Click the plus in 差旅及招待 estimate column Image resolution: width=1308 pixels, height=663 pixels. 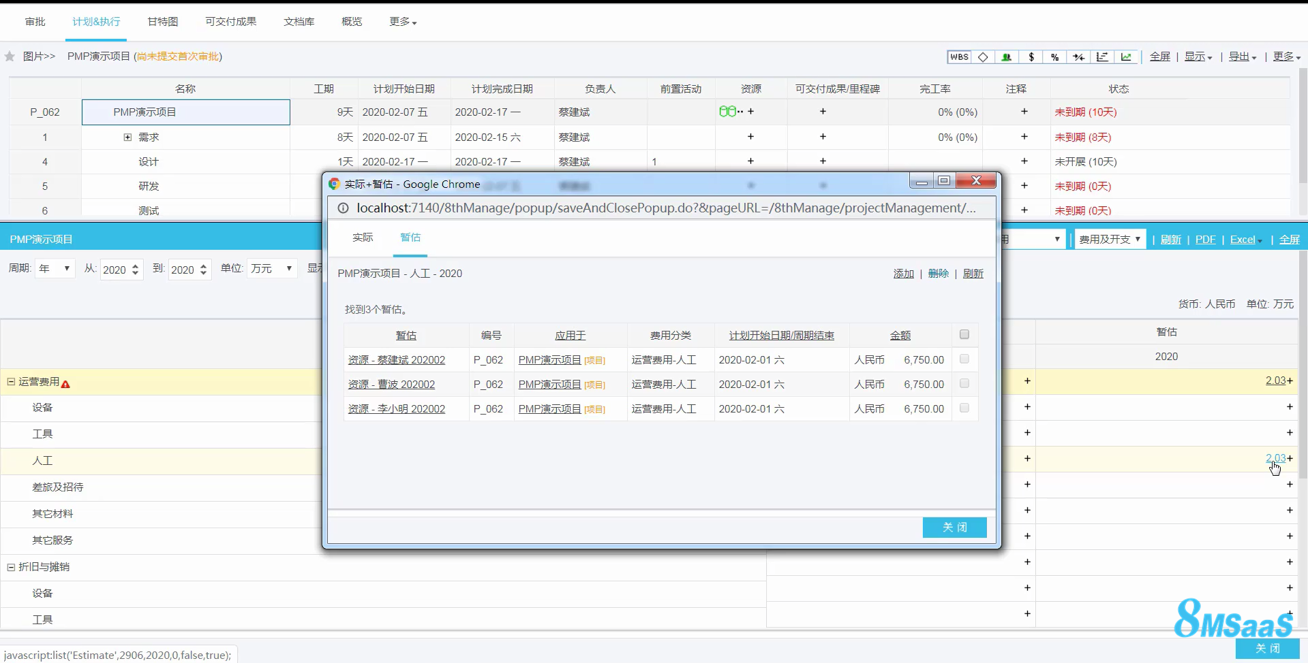click(x=1290, y=484)
